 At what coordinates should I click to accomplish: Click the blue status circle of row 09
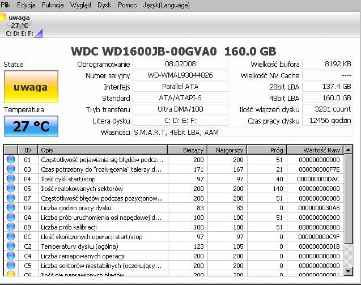click(11, 207)
